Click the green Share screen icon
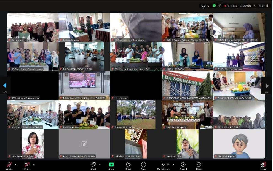The image size is (273, 171). [x=111, y=165]
